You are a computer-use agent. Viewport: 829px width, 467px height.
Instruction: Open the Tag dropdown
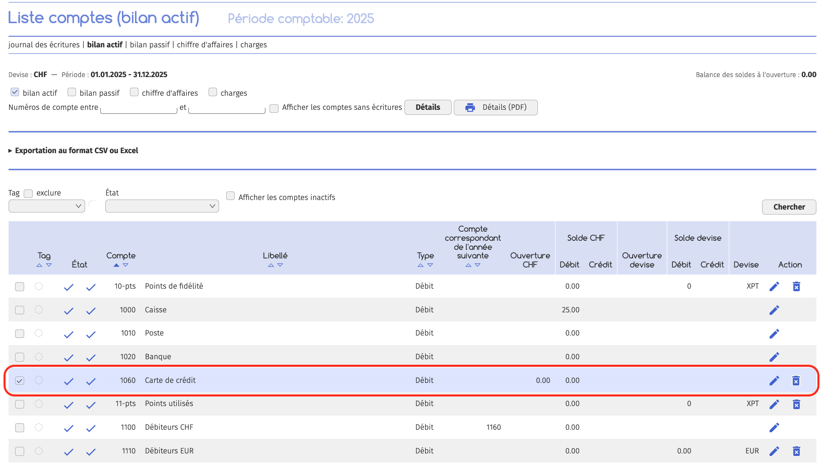click(x=46, y=206)
